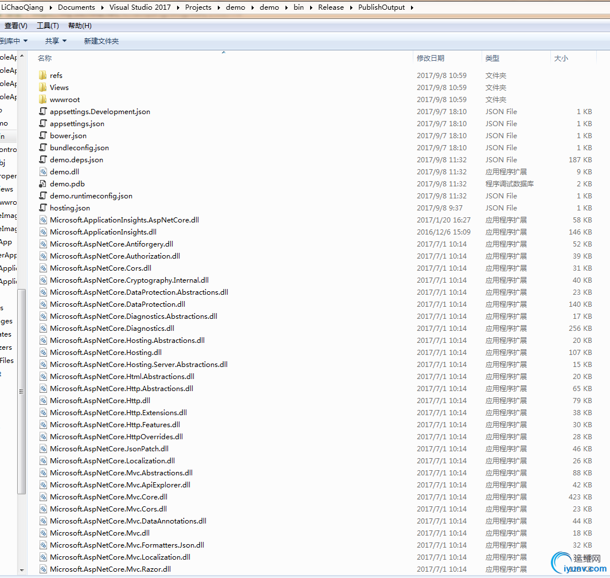
Task: Expand the breadcrumb arrow after Documents
Action: [102, 7]
